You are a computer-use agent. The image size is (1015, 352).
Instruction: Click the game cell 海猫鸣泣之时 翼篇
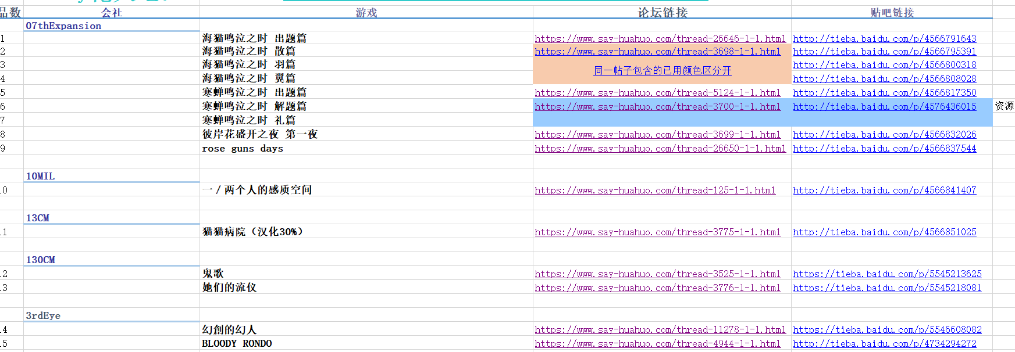click(x=366, y=78)
